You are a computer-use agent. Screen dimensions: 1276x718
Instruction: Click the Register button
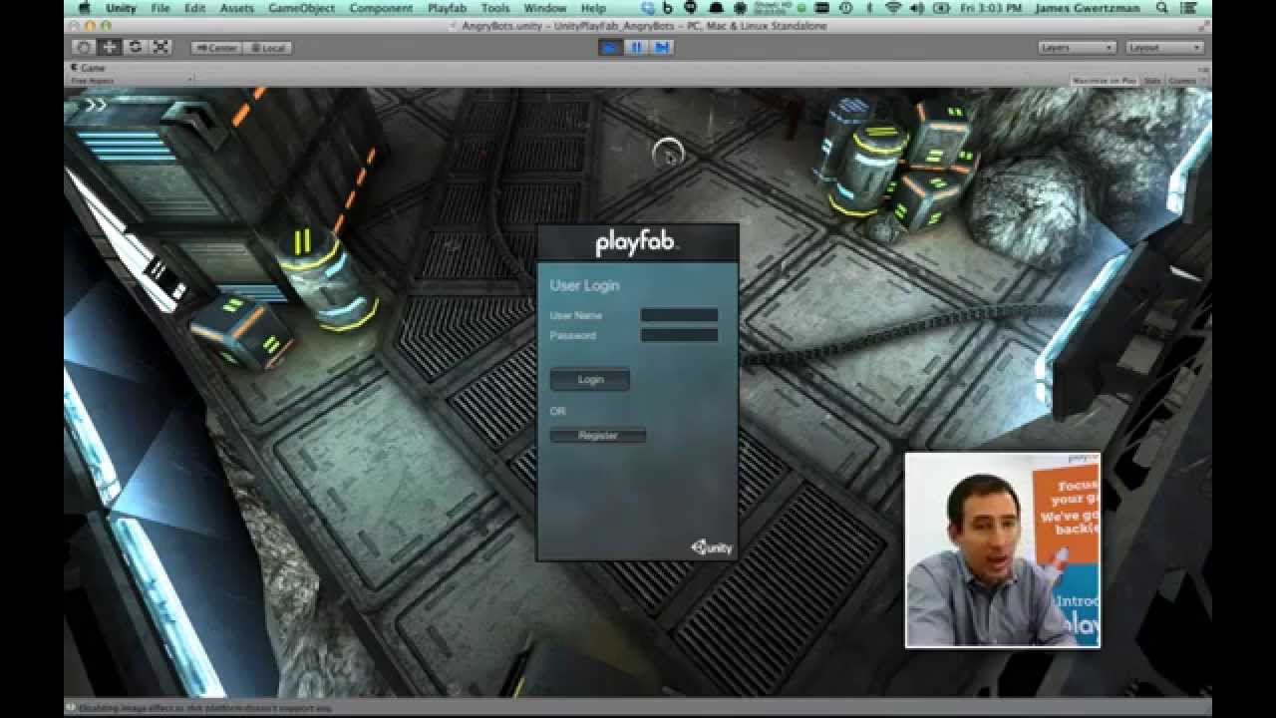(598, 436)
